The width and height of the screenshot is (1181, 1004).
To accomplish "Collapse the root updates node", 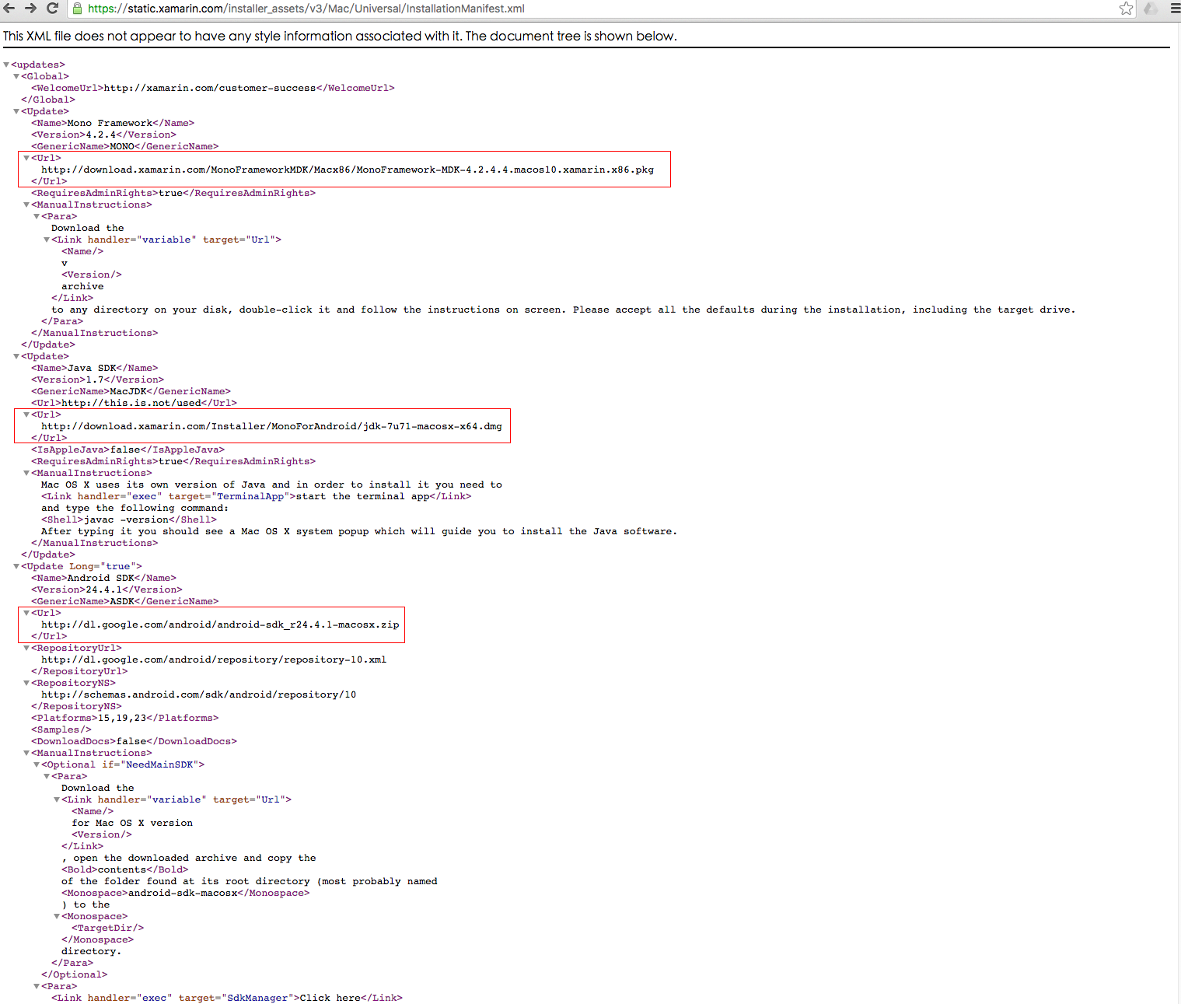I will pos(7,65).
